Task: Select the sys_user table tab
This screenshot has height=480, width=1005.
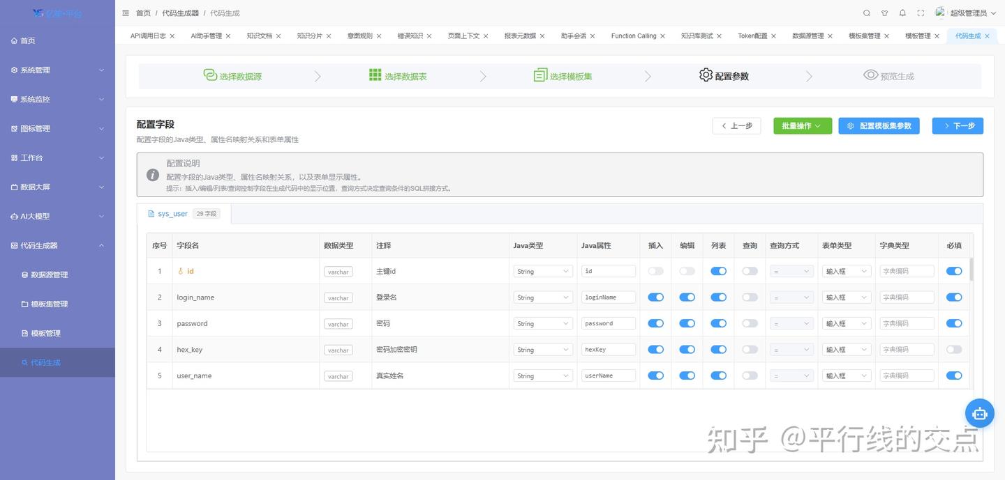Action: coord(184,214)
